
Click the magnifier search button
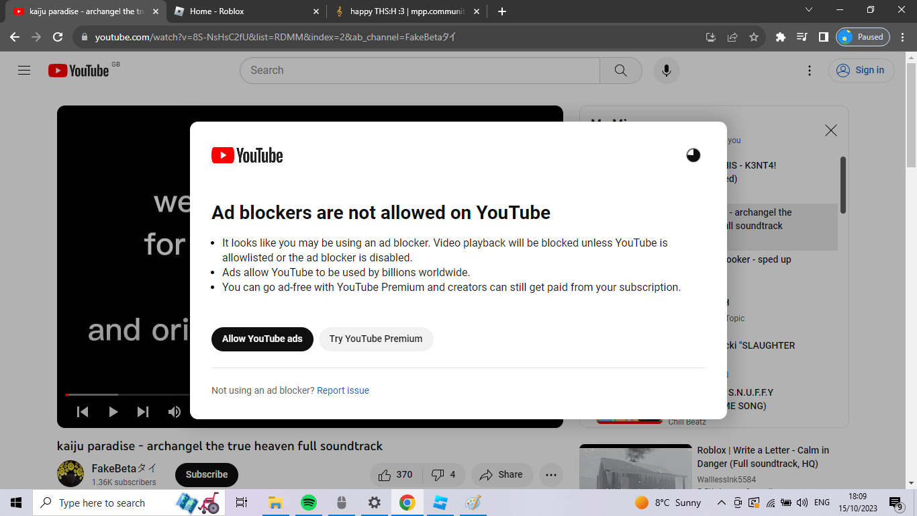(621, 70)
